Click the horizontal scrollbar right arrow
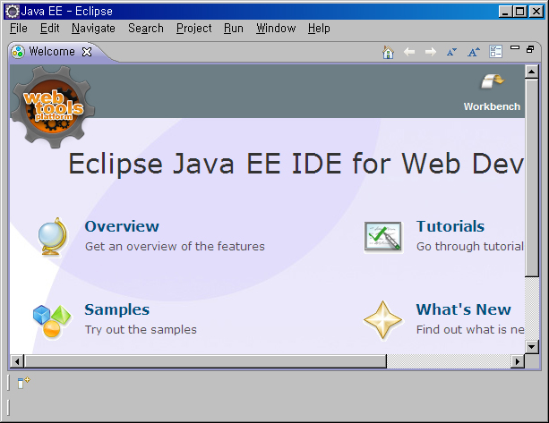Screen dimensions: 549x423 [518, 361]
